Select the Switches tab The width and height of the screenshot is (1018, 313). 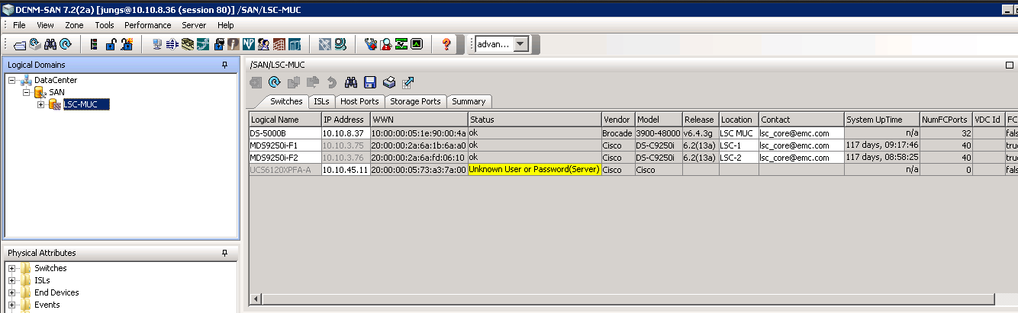[287, 101]
